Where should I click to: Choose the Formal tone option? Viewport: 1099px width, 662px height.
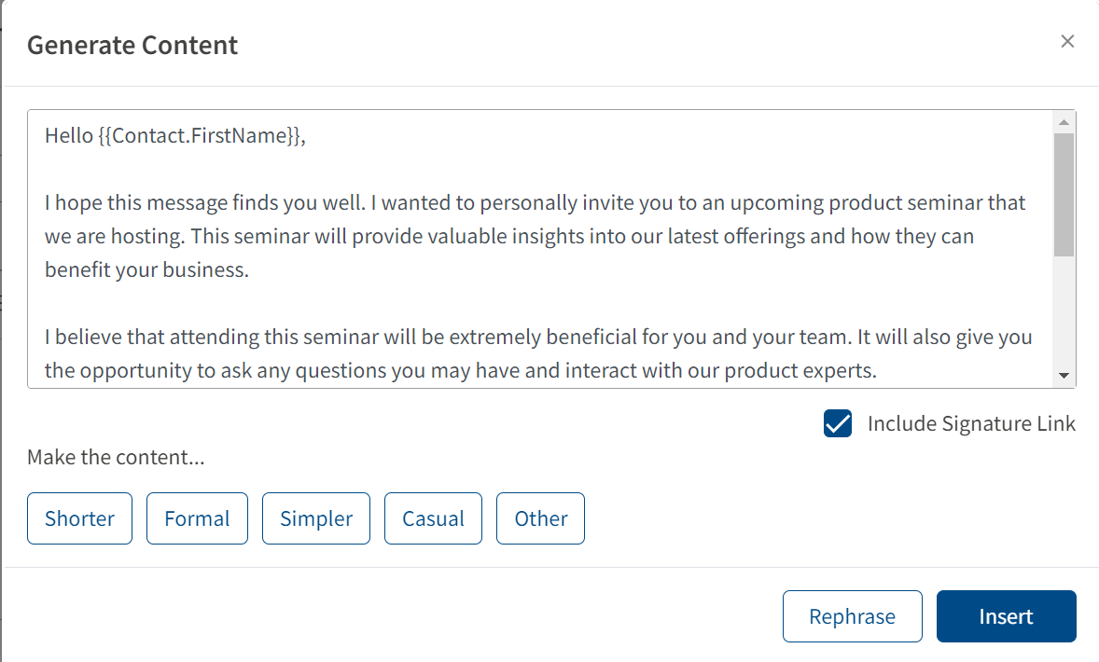point(197,518)
